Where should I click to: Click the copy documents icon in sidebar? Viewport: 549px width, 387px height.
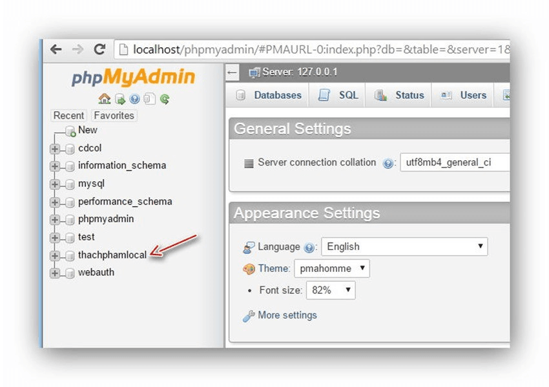[149, 99]
